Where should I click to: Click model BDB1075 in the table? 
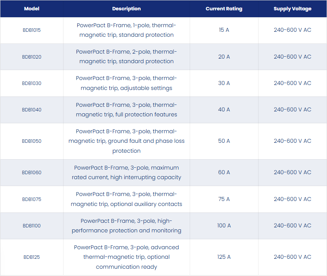coord(32,199)
